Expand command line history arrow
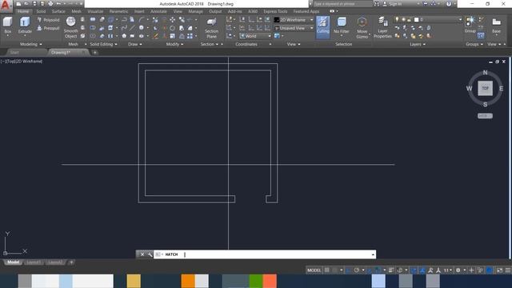512x288 pixels. 373,254
